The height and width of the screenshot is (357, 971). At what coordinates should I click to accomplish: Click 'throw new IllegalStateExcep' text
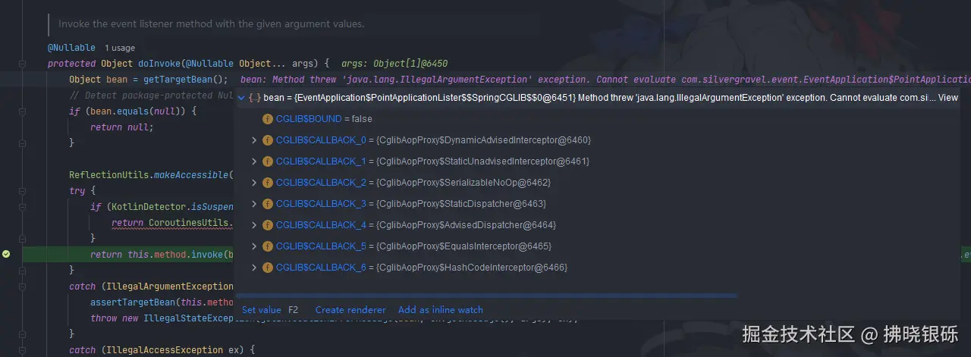click(162, 318)
